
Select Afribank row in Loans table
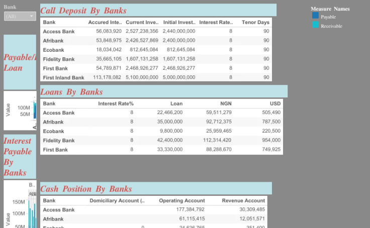tap(162, 122)
